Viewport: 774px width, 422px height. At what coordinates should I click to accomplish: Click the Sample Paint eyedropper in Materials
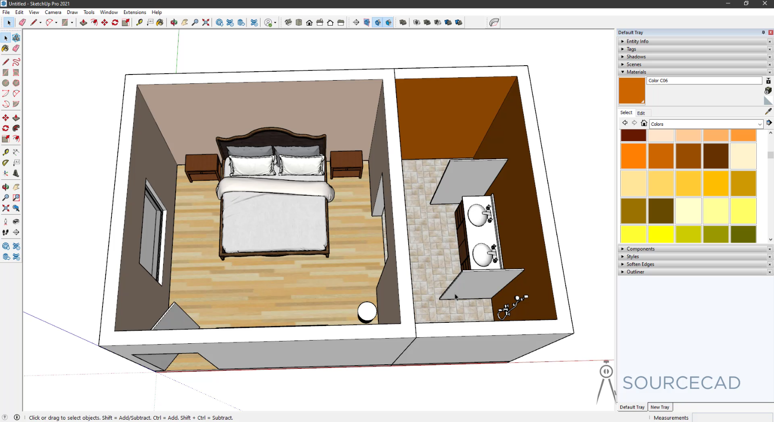coord(768,111)
